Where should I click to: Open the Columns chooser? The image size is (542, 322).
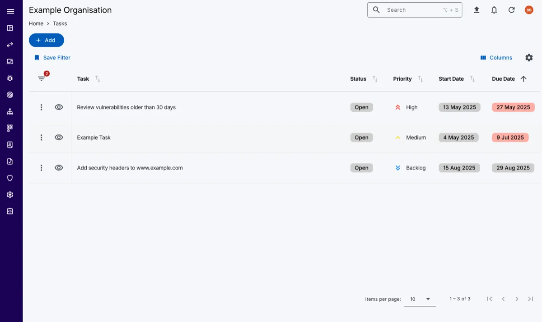tap(496, 58)
